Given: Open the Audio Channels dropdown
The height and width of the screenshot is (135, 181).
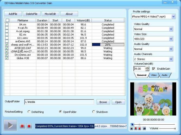Looking at the screenshot, I should 171,59.
